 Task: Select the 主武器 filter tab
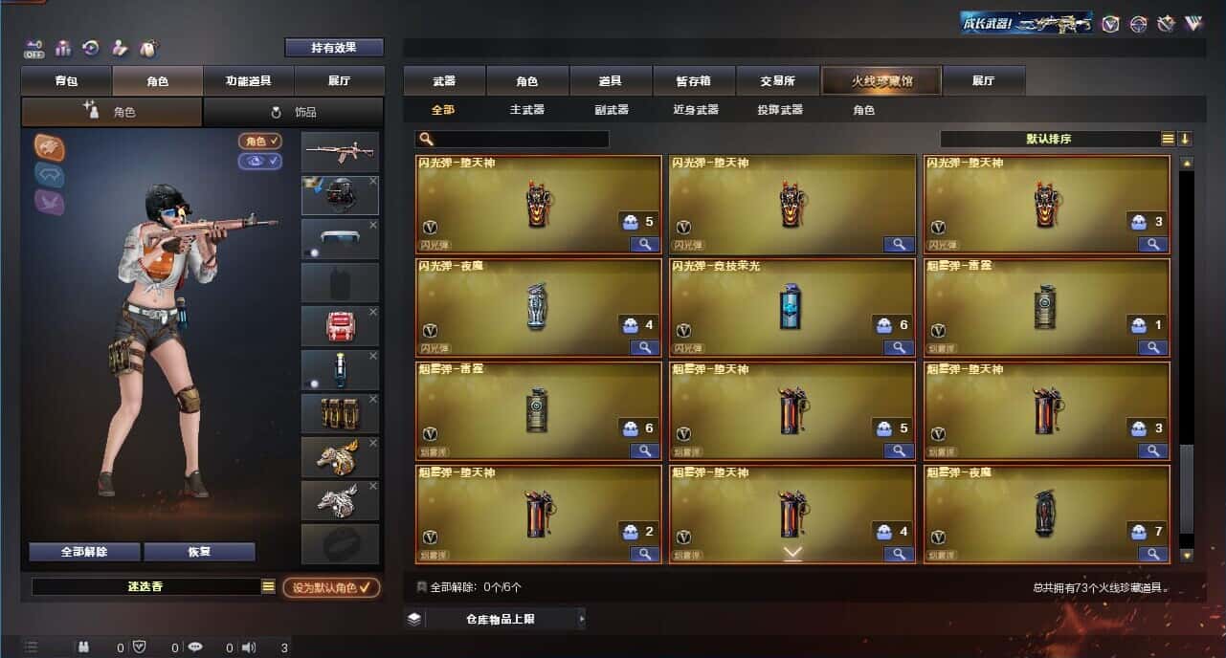[x=527, y=110]
